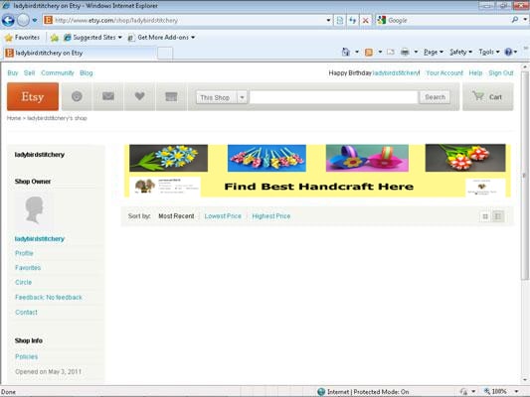Switch to list view of listings
Image resolution: width=530 pixels, height=397 pixels.
tap(497, 216)
